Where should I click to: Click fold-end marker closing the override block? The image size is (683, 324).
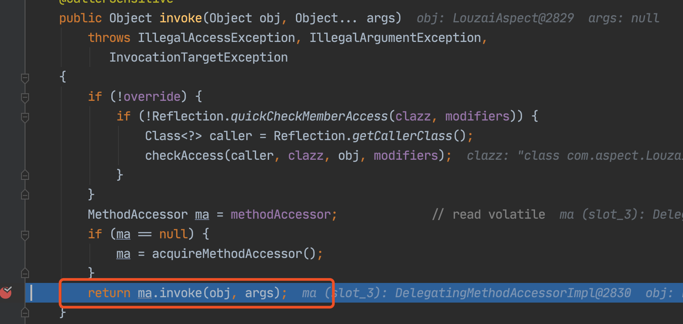pyautogui.click(x=25, y=195)
